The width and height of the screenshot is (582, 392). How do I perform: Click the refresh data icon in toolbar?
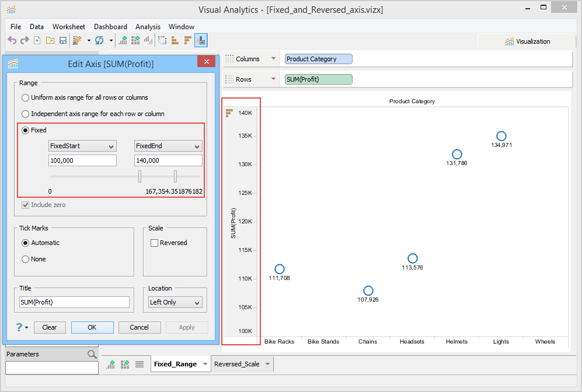[x=99, y=40]
